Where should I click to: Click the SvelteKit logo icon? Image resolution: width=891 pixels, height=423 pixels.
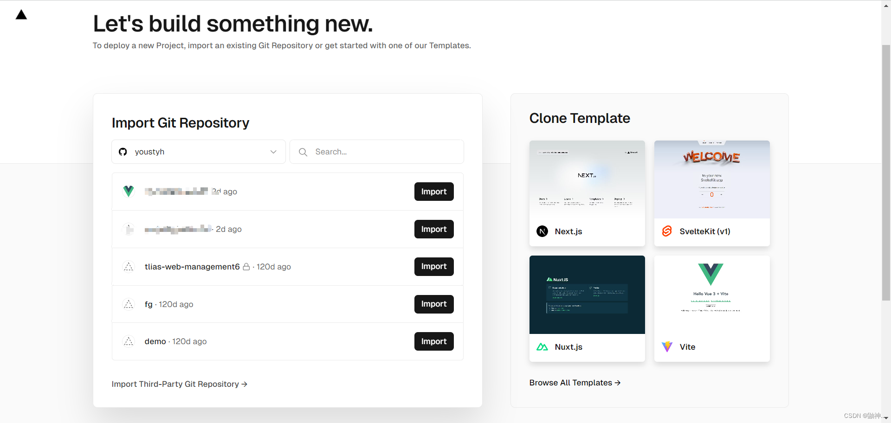pyautogui.click(x=667, y=231)
